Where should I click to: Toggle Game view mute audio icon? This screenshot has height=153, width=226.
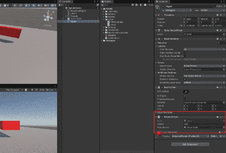tap(32, 90)
